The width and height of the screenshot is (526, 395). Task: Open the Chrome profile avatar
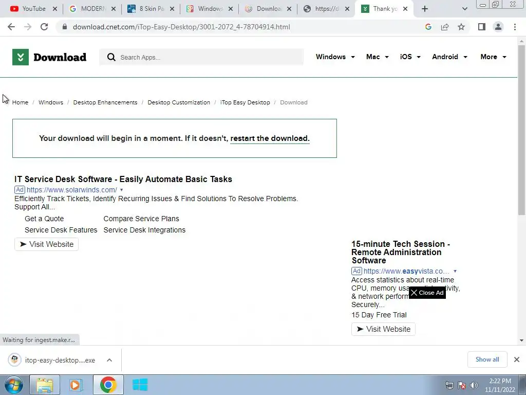pos(498,27)
